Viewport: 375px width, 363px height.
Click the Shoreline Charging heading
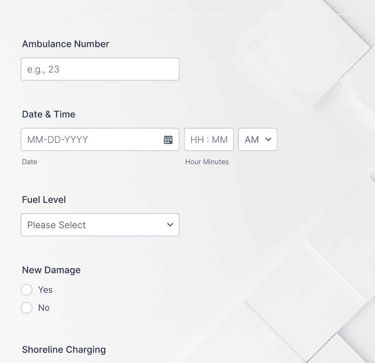pyautogui.click(x=64, y=349)
